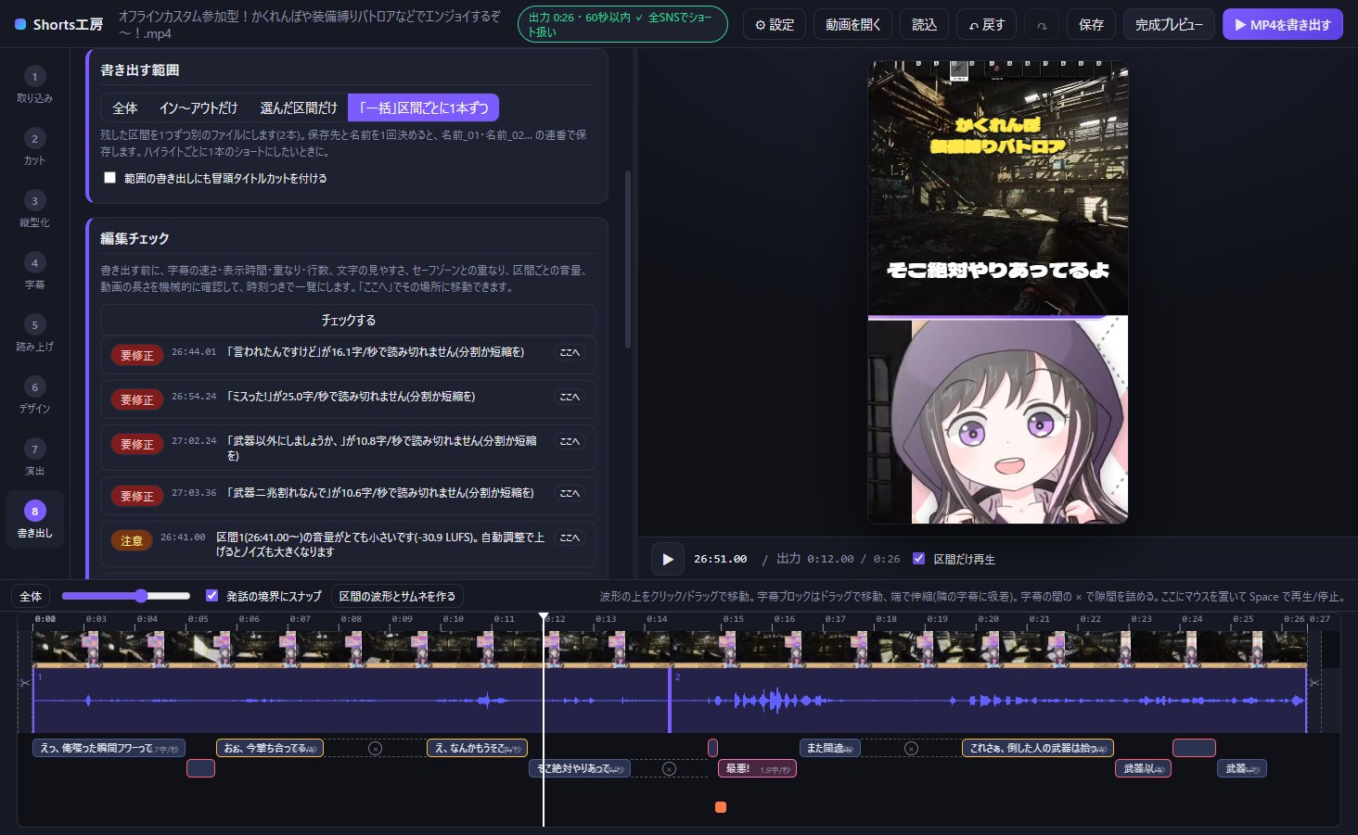Select subtitle block 武器以 with the red border
This screenshot has width=1358, height=835.
pos(1143,768)
